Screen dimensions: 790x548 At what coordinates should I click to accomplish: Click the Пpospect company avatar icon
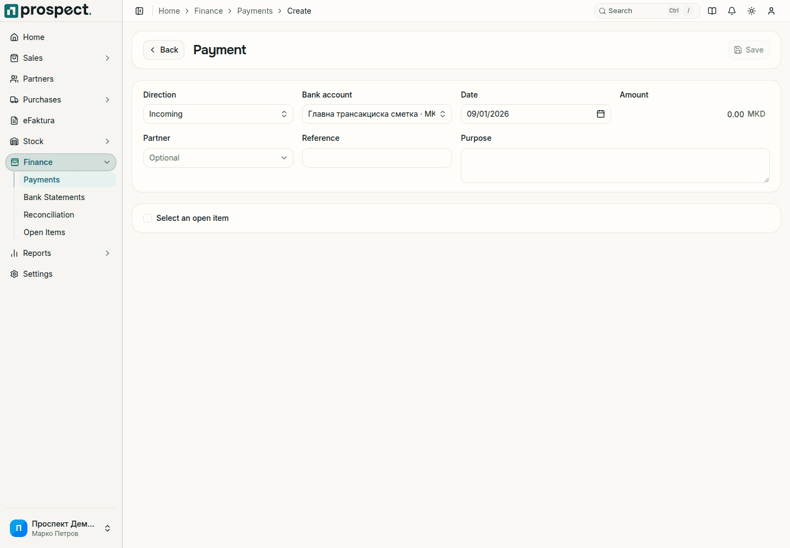point(19,528)
